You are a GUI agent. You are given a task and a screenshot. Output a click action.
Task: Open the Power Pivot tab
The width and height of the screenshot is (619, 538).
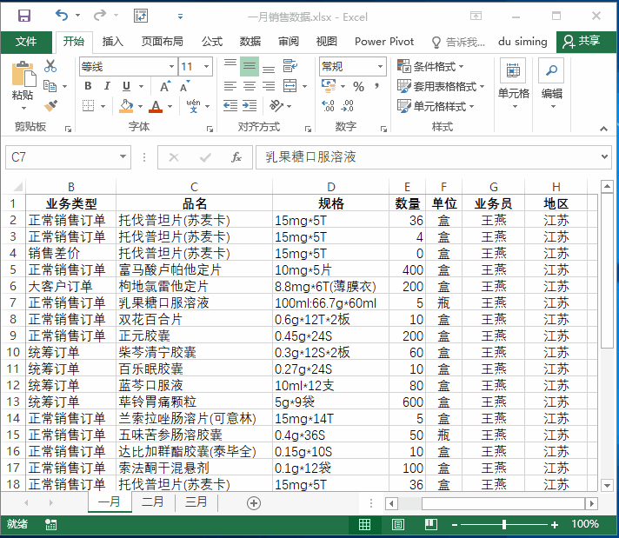tap(384, 42)
